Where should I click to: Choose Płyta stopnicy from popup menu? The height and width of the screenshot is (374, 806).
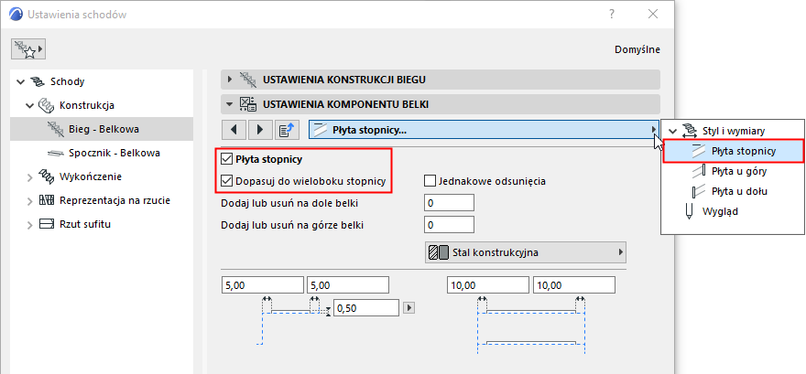733,151
